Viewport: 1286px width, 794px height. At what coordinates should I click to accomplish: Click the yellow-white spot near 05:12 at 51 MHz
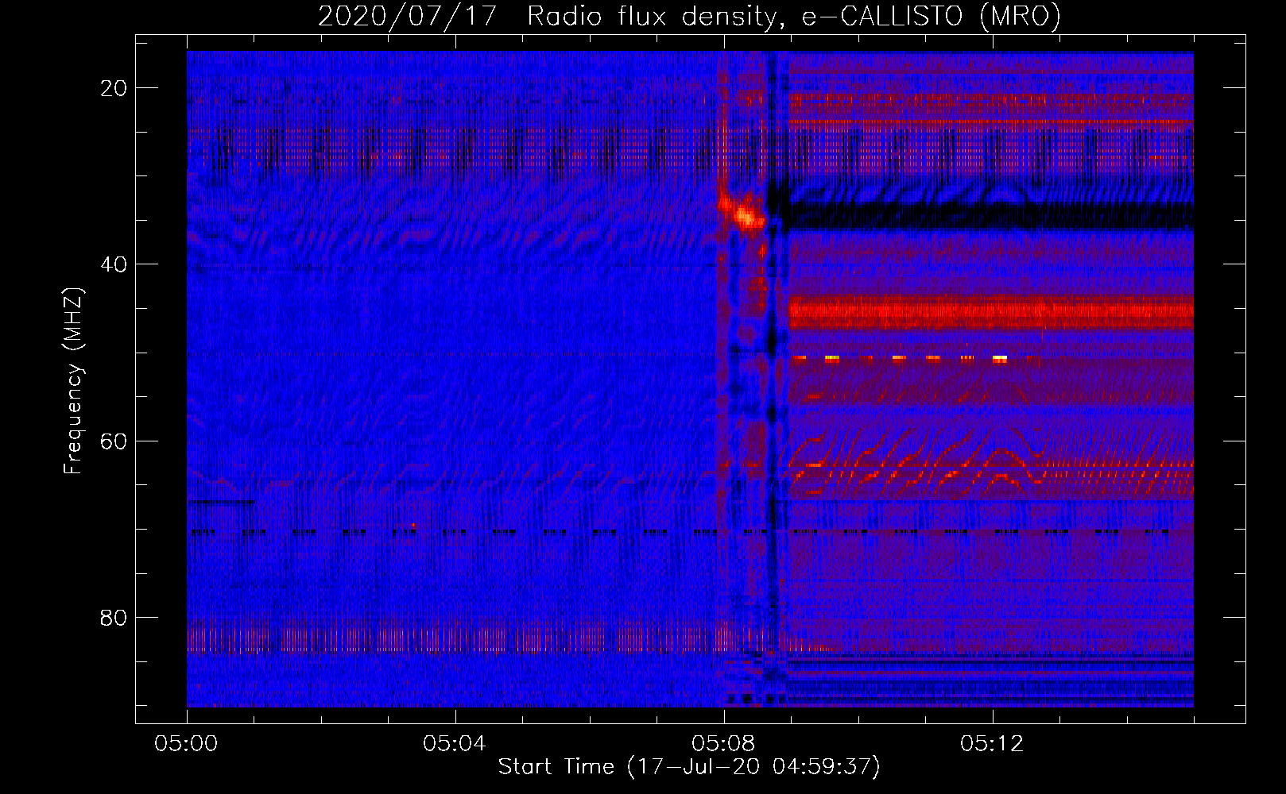[1000, 359]
